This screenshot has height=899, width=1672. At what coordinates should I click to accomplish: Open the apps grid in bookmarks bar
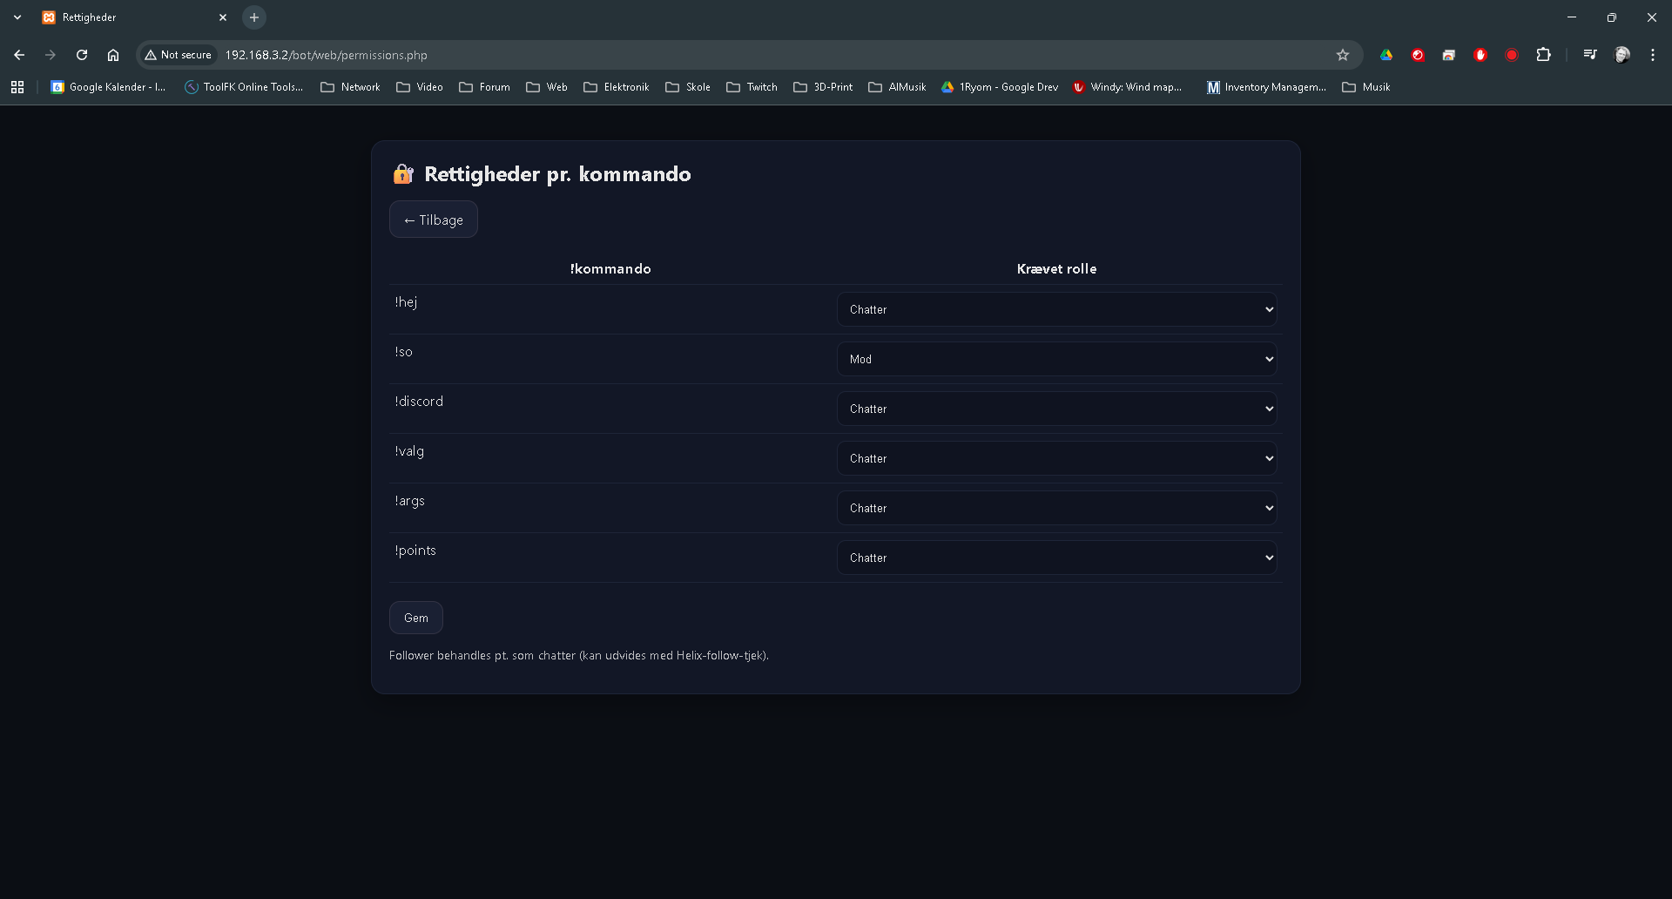pyautogui.click(x=17, y=87)
